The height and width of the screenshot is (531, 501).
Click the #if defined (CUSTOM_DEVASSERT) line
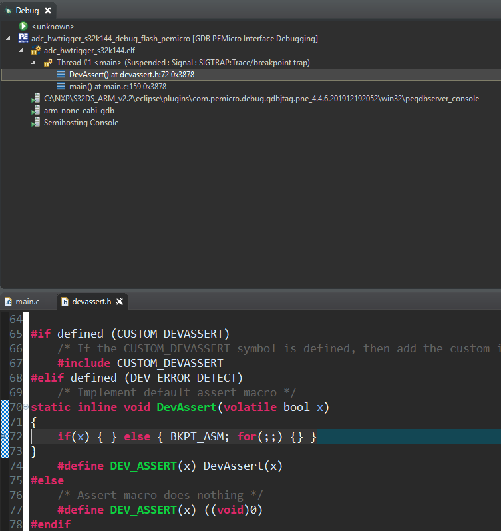(x=130, y=334)
